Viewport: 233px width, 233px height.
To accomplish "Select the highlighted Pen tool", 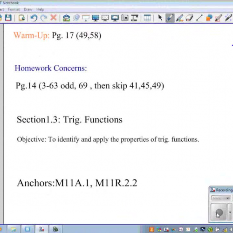I will (x=170, y=18).
